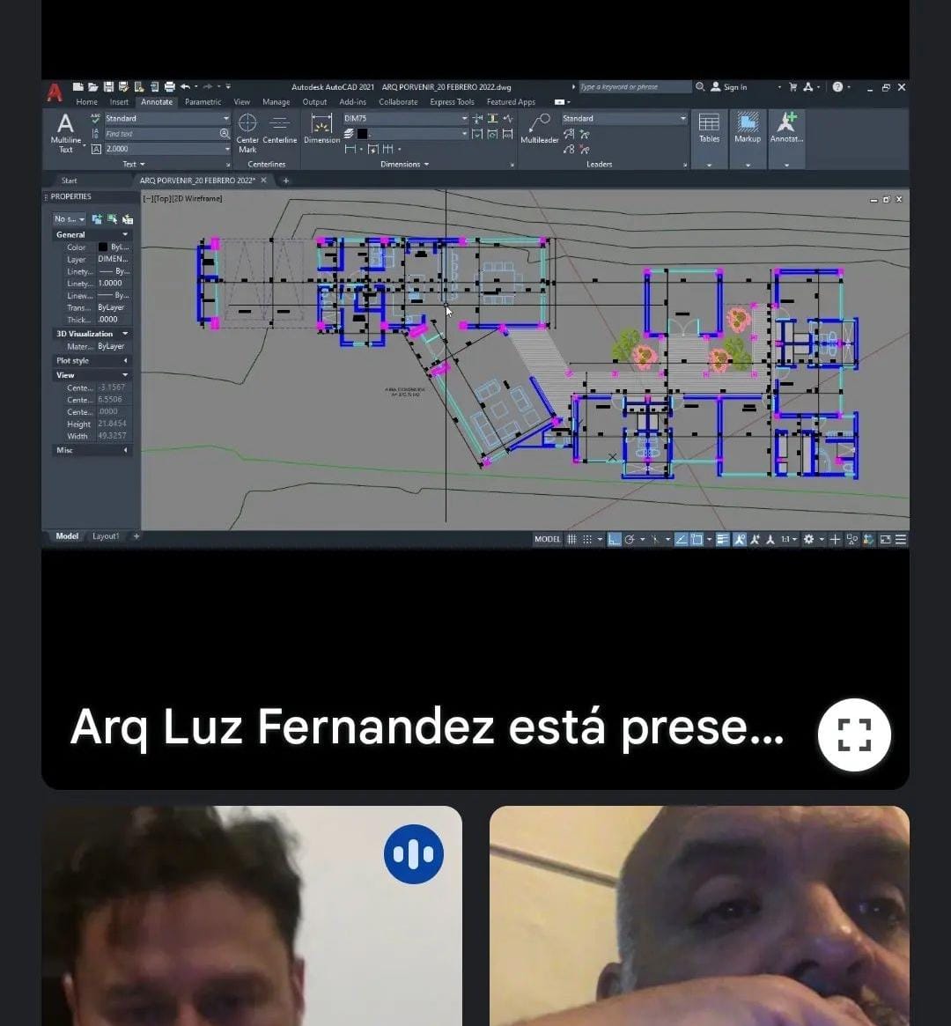951x1026 pixels.
Task: Activate the Centerline tool
Action: (280, 130)
